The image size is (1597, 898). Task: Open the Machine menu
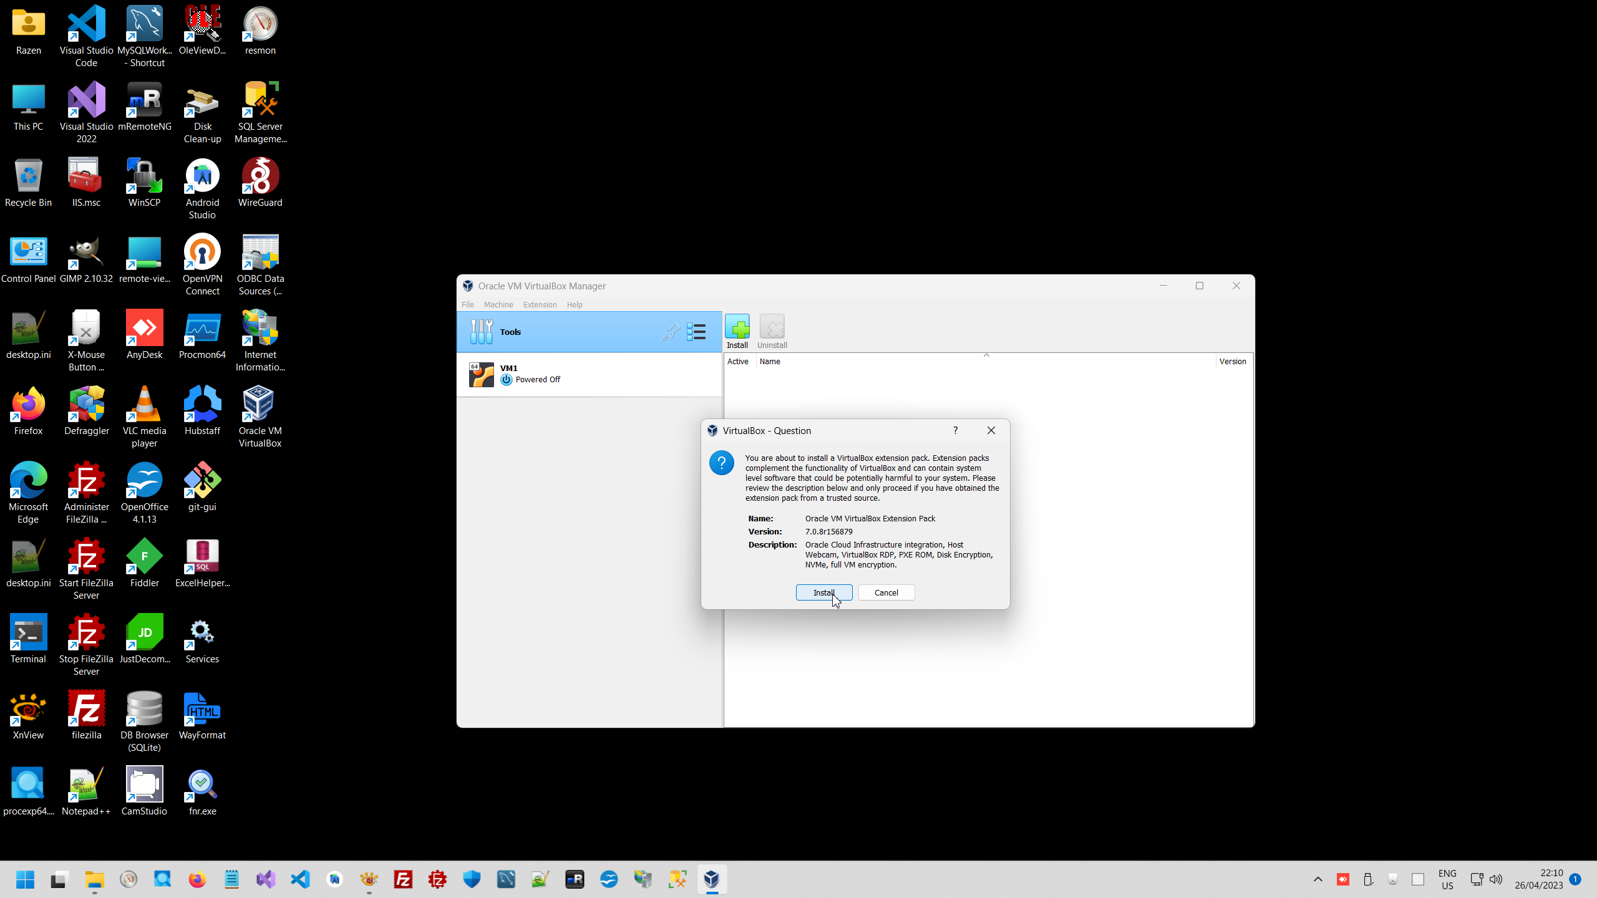coord(498,304)
